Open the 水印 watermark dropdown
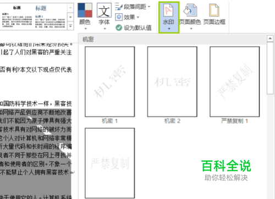Viewport: 275px width, 199px height. [169, 18]
